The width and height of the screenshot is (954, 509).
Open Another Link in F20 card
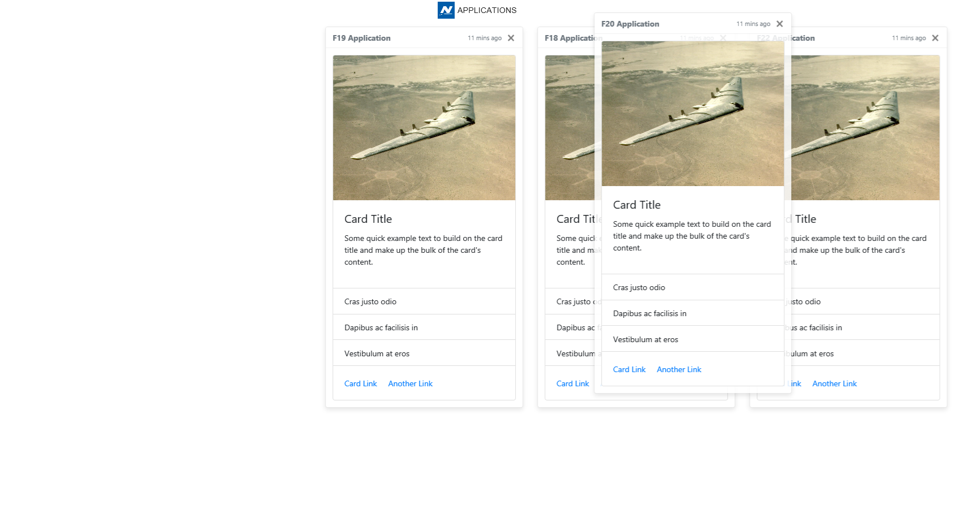pos(679,369)
